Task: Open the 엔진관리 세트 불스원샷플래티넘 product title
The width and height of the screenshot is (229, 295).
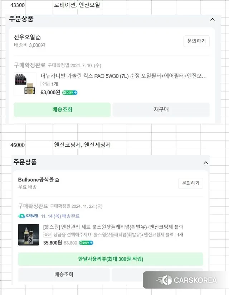Action: click(113, 227)
